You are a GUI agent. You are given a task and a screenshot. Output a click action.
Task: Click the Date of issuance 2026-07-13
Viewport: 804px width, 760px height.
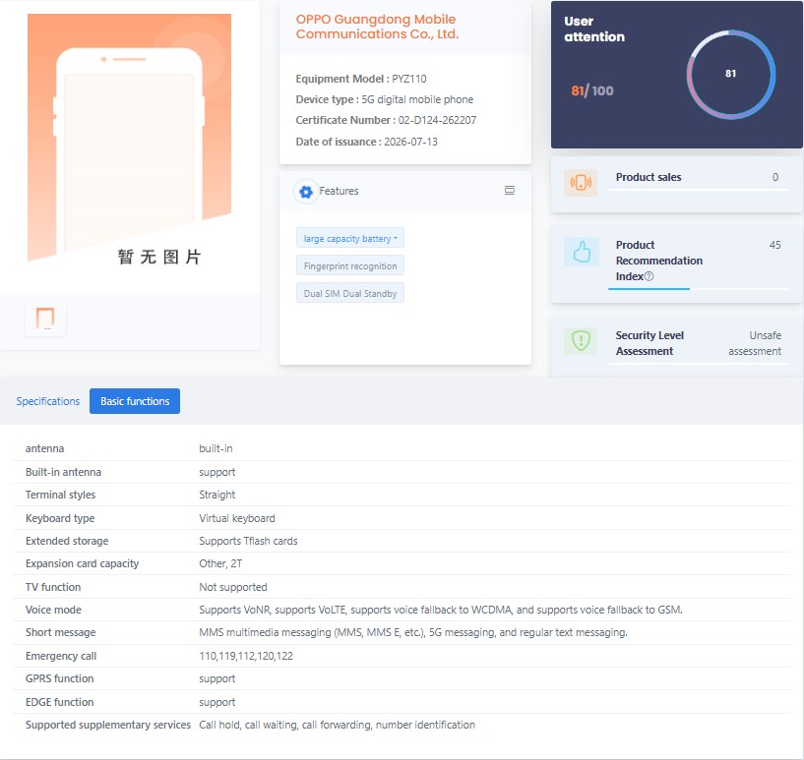click(367, 142)
